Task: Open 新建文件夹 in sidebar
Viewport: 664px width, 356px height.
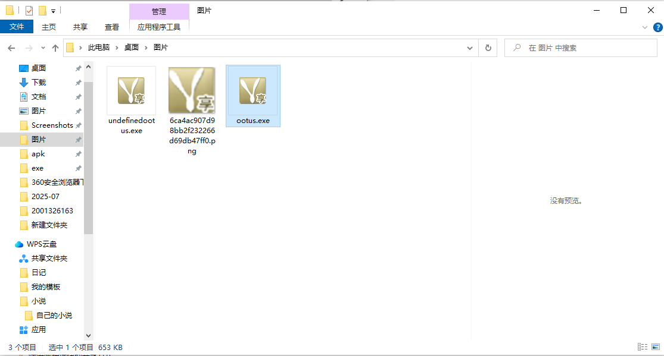Action: pos(49,225)
